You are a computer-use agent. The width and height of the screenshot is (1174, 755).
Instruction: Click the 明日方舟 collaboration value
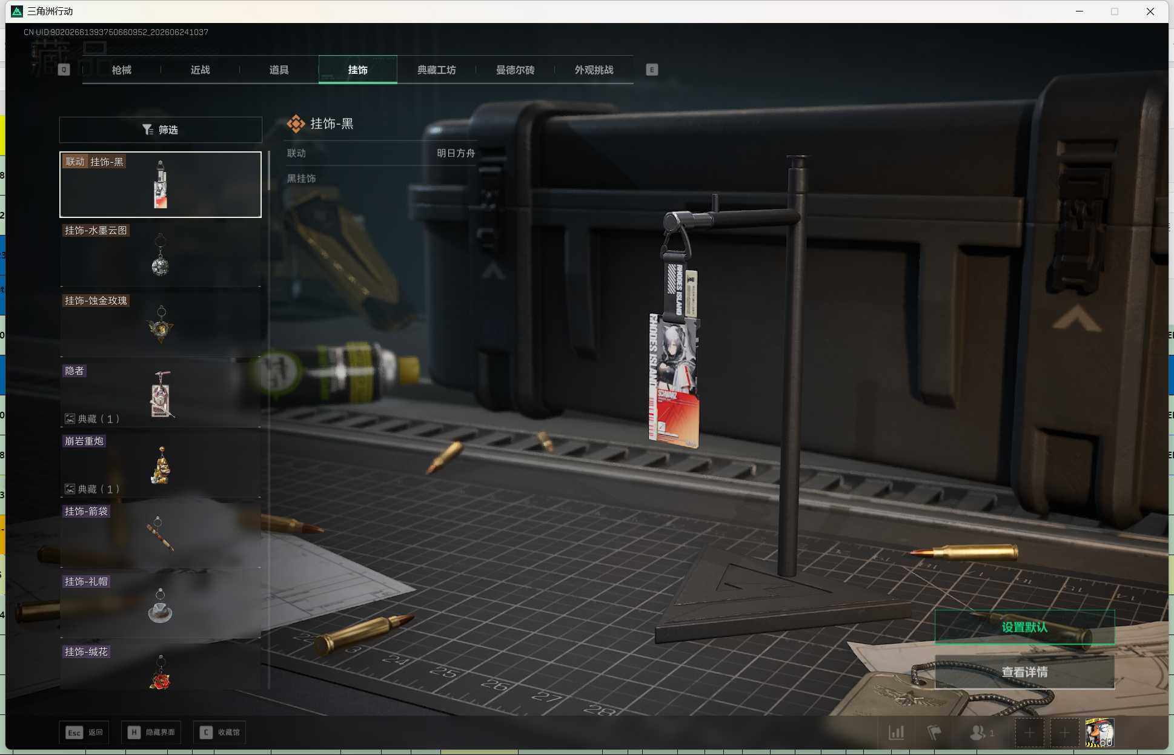point(456,153)
